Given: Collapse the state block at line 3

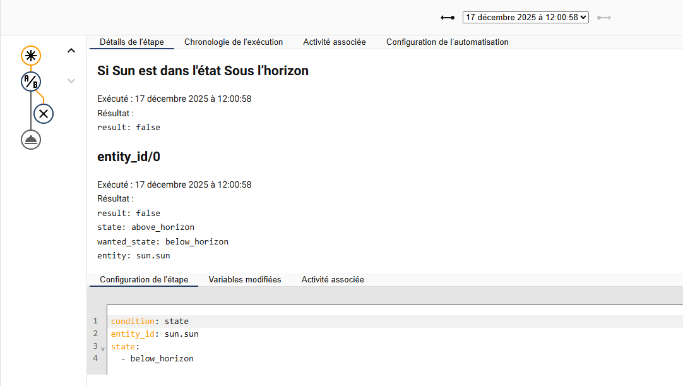Looking at the screenshot, I should (x=103, y=348).
